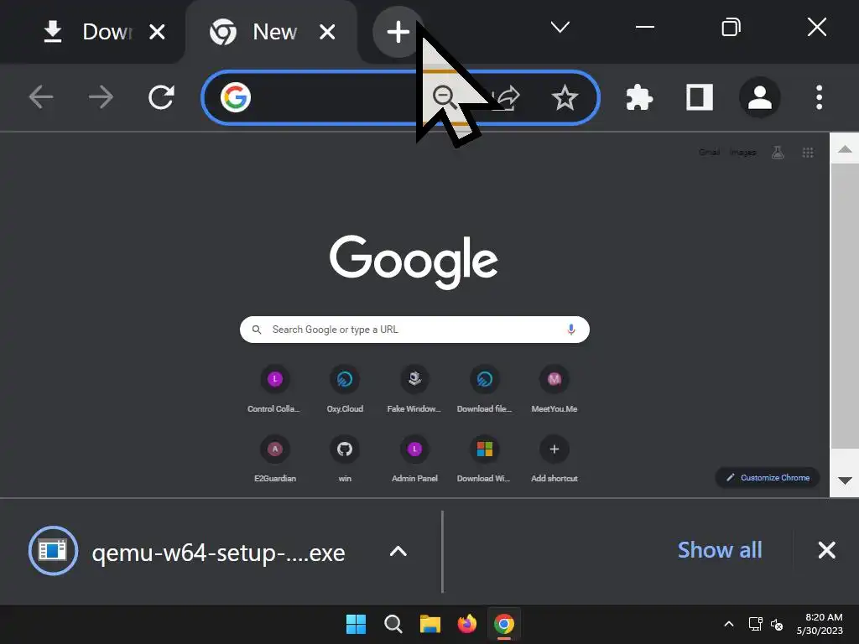
Task: Open Download Wi... shortcut
Action: (484, 459)
